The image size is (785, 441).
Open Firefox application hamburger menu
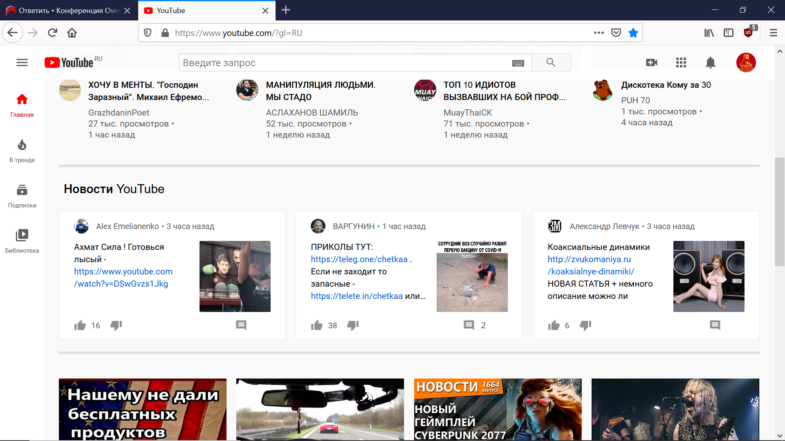(773, 33)
